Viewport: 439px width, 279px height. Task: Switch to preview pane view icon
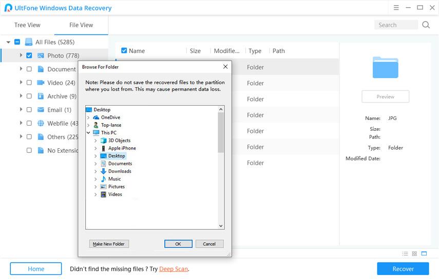coord(424,253)
